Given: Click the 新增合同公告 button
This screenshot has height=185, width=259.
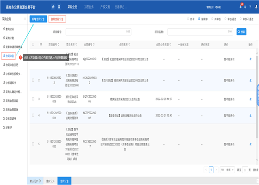Looking at the screenshot, I should click(39, 19).
